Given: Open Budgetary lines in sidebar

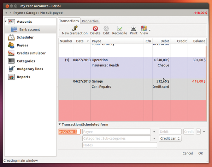Looking at the screenshot, I should click(x=30, y=69).
